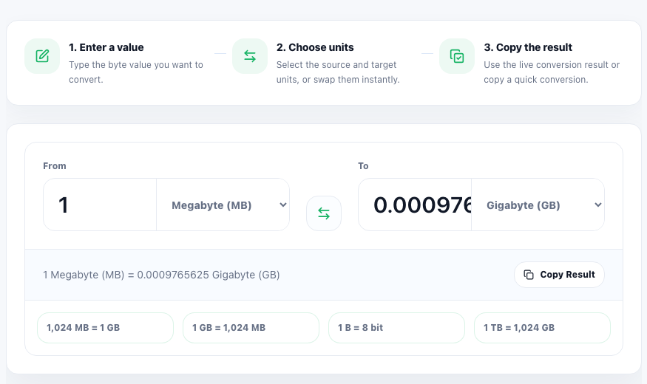Click the 'Type the byte value you want to convert' text
Viewport: 647px width, 384px height.
136,72
